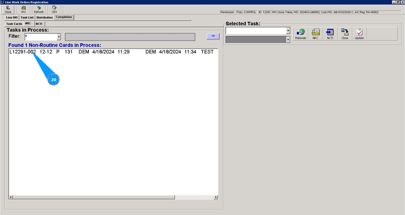
Task: Switch to the Task List tab
Action: tap(27, 18)
